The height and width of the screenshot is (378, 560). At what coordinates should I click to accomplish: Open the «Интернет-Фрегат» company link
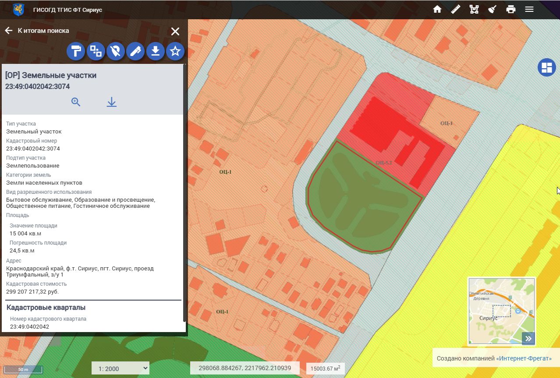(x=524, y=359)
